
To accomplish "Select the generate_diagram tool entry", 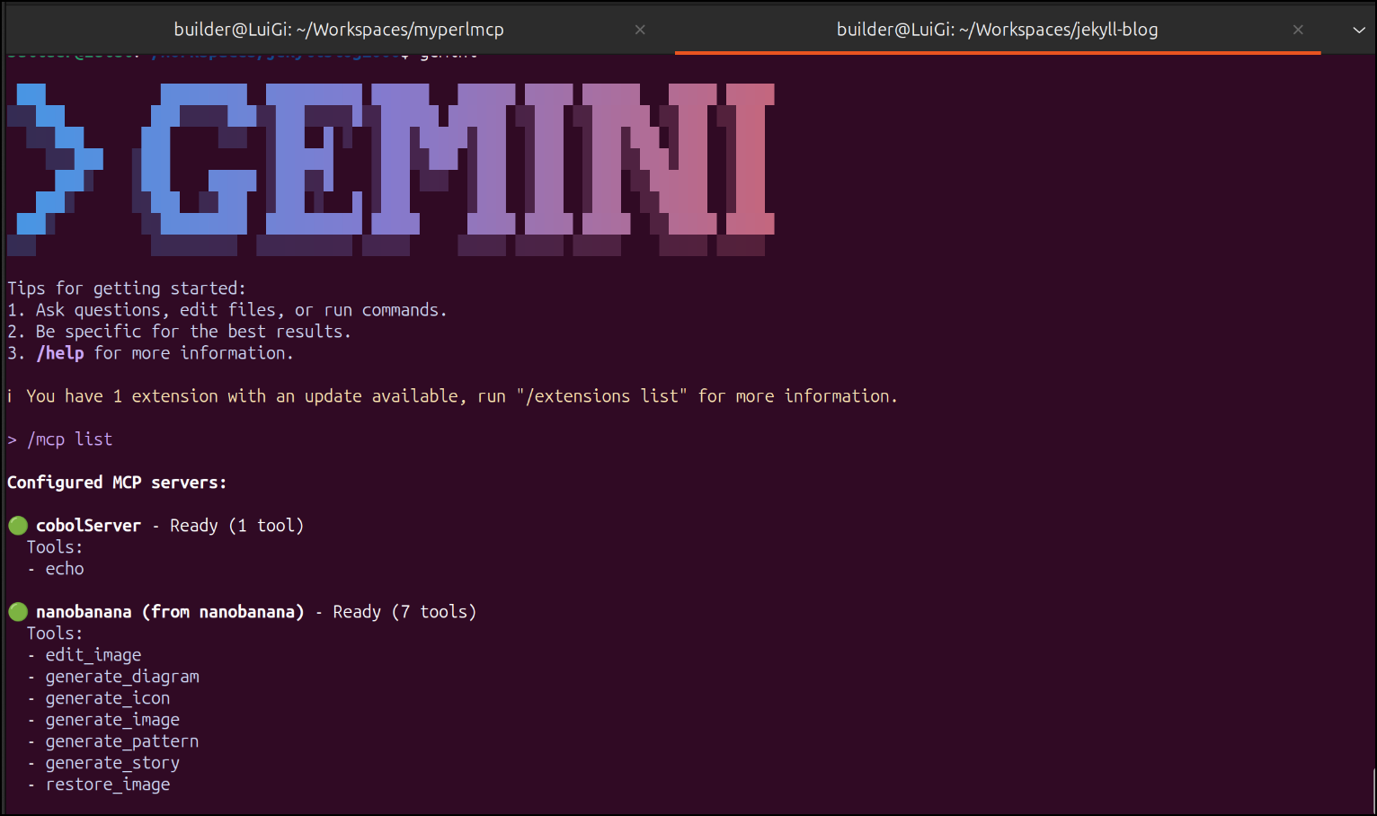I will pyautogui.click(x=122, y=677).
